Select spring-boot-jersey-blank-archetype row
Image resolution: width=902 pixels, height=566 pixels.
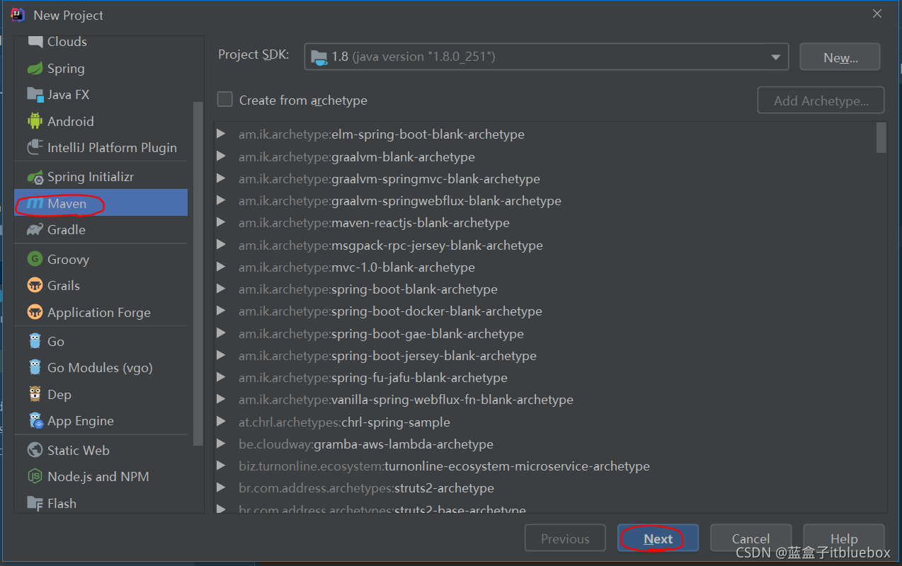[545, 355]
